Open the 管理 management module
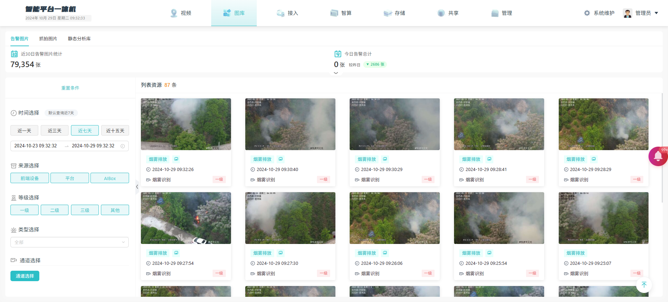The height and width of the screenshot is (302, 668). tap(501, 13)
